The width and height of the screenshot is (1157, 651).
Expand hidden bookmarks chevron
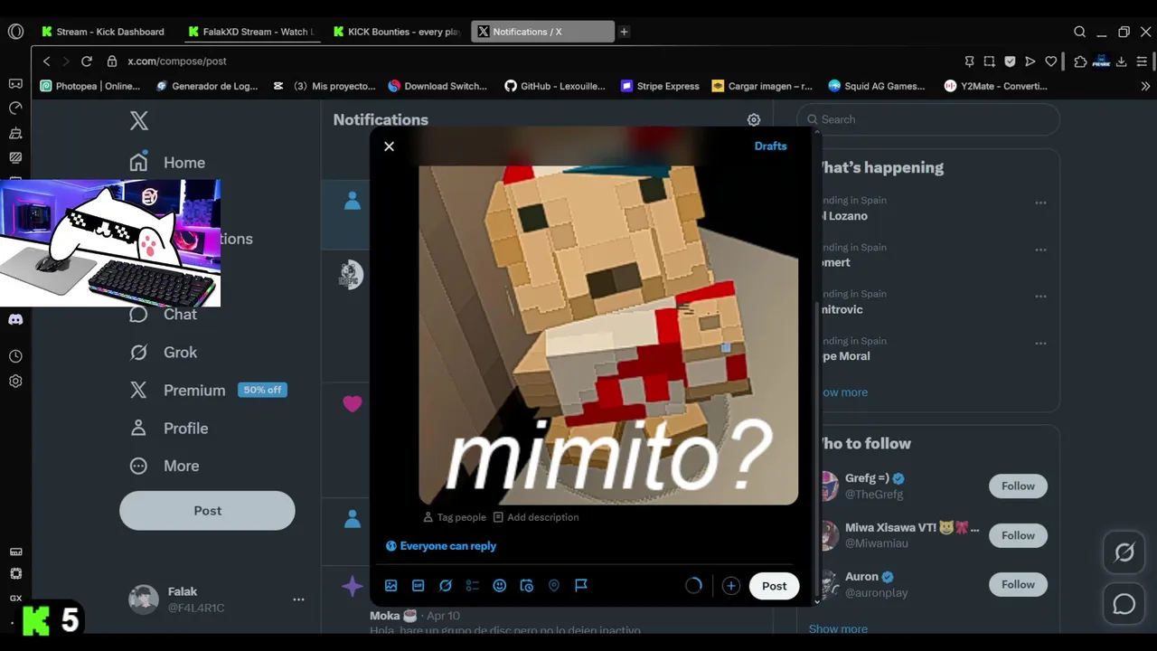pyautogui.click(x=1145, y=86)
